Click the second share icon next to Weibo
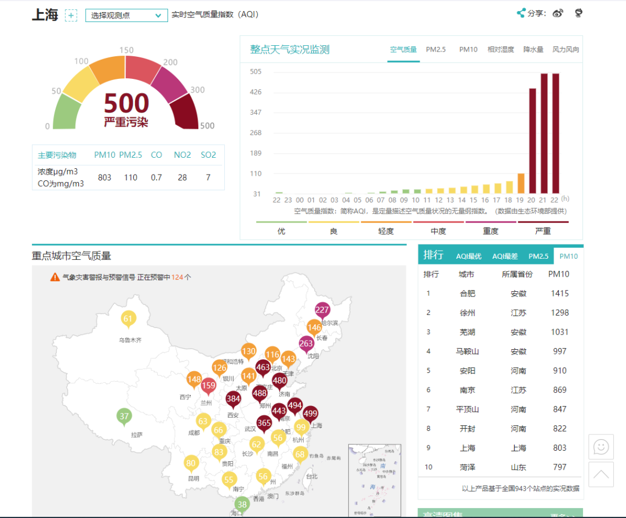The width and height of the screenshot is (626, 518). (x=578, y=13)
